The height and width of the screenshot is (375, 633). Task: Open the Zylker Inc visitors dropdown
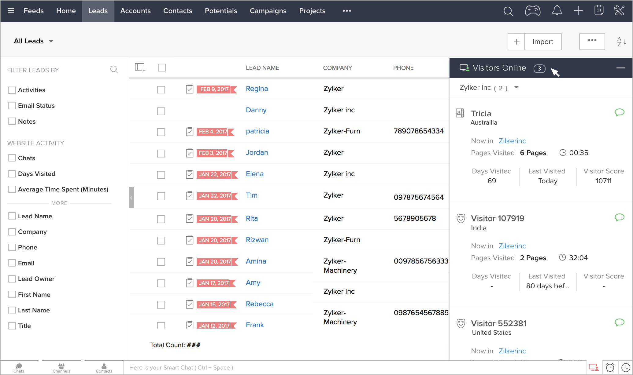[x=516, y=88]
